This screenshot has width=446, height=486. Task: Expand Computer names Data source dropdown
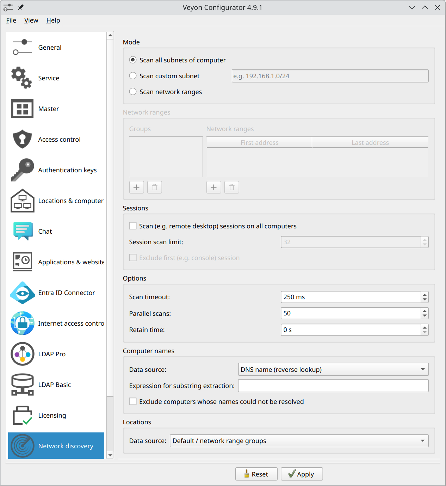pos(333,369)
